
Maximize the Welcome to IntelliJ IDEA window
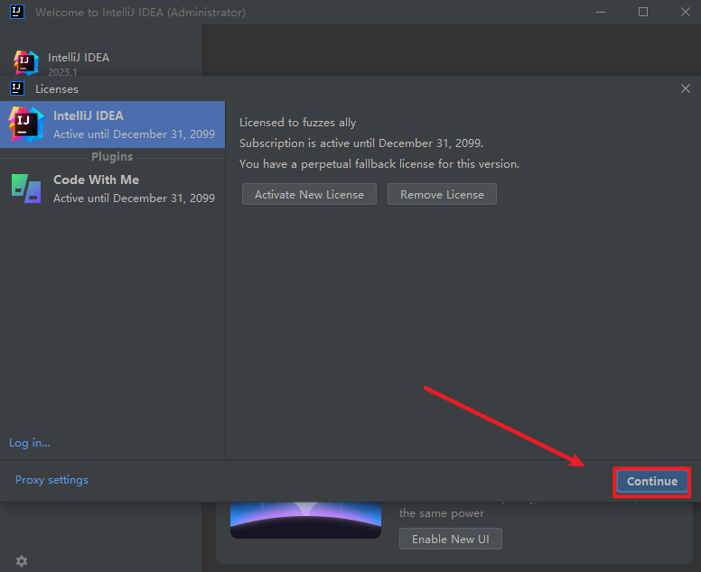643,12
